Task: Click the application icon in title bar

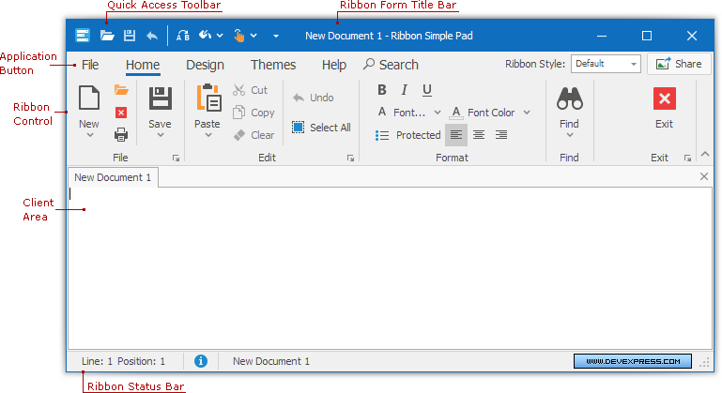Action: [83, 36]
